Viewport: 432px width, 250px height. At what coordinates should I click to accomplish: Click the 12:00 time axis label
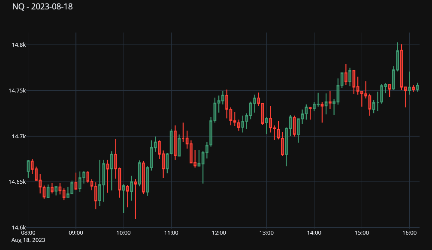[x=219, y=233]
